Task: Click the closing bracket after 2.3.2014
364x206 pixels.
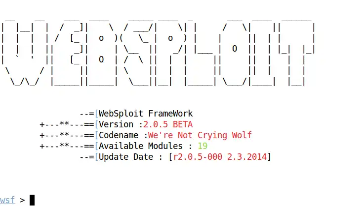Action: (269, 157)
